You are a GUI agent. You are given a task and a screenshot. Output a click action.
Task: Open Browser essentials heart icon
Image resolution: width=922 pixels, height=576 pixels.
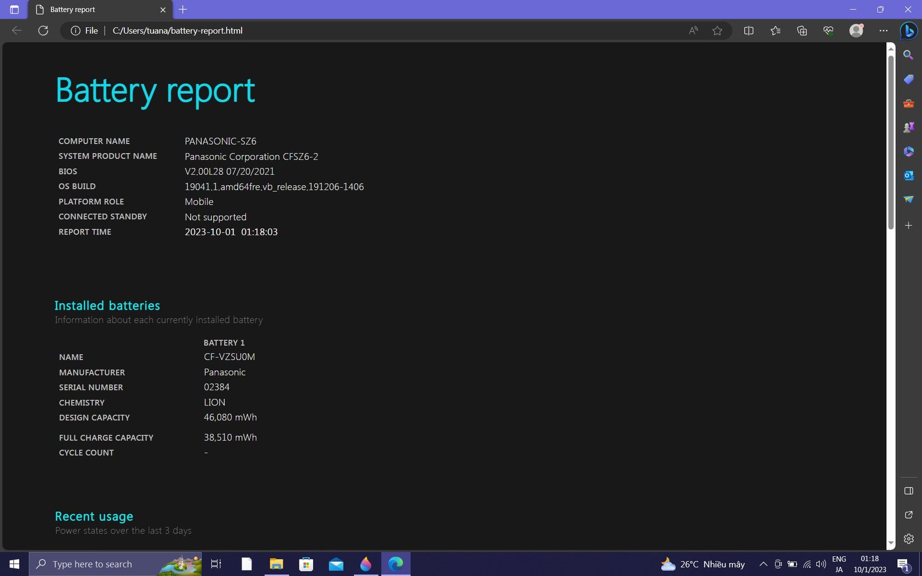[x=828, y=31]
